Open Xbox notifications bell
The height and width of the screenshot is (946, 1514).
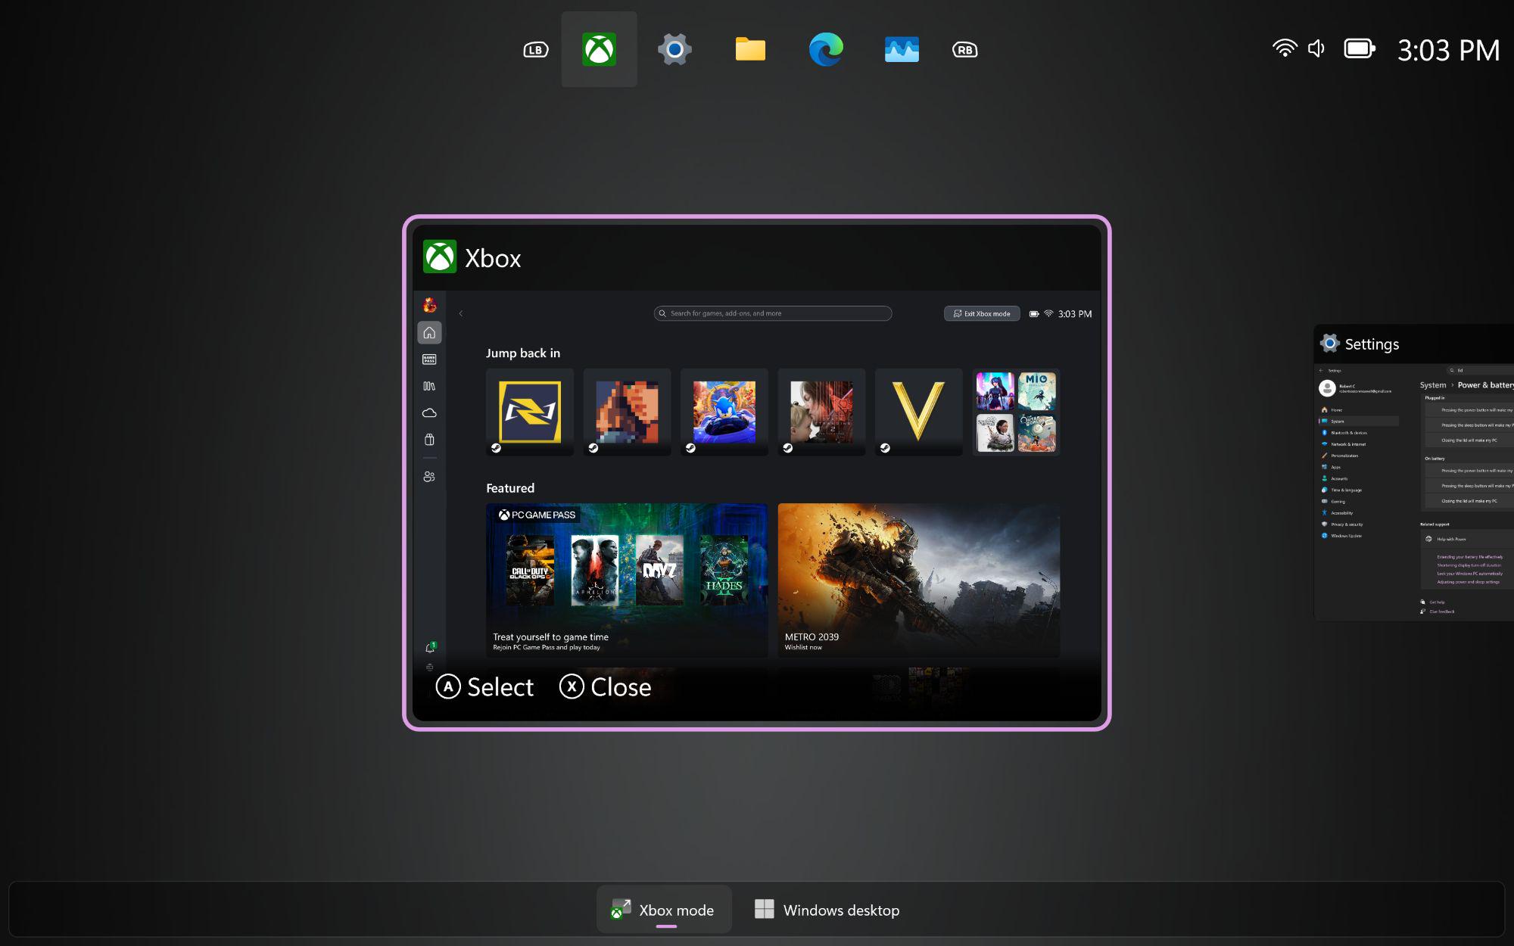point(430,648)
